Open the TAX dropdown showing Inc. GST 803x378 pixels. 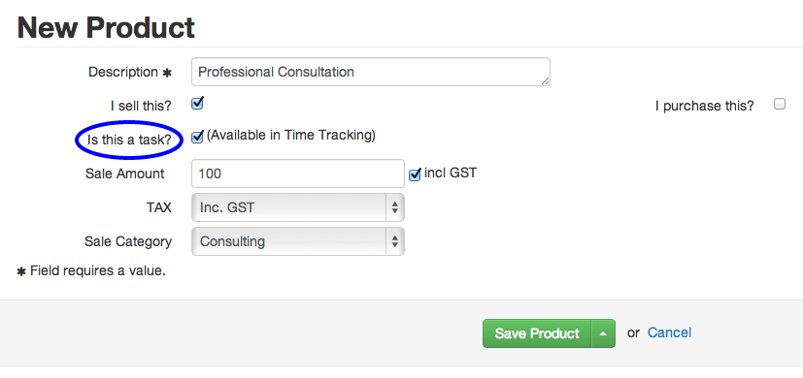tap(298, 207)
